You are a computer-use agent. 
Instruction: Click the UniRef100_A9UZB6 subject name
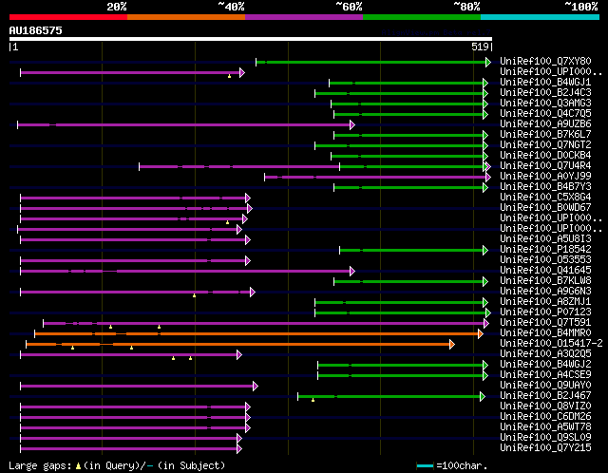click(545, 124)
